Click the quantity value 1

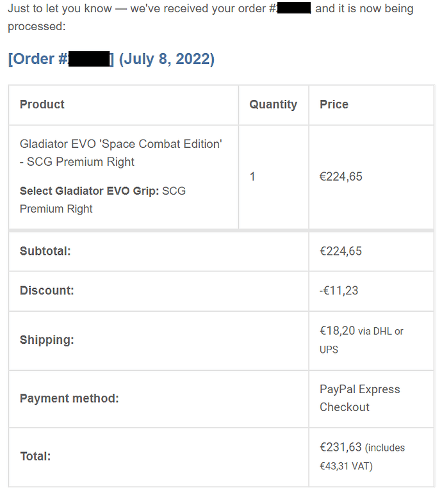coord(252,177)
